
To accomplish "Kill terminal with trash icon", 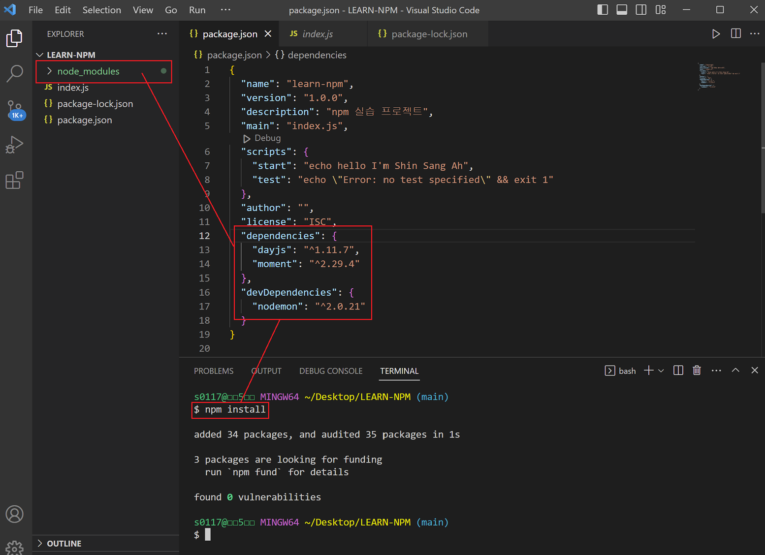I will pos(697,370).
